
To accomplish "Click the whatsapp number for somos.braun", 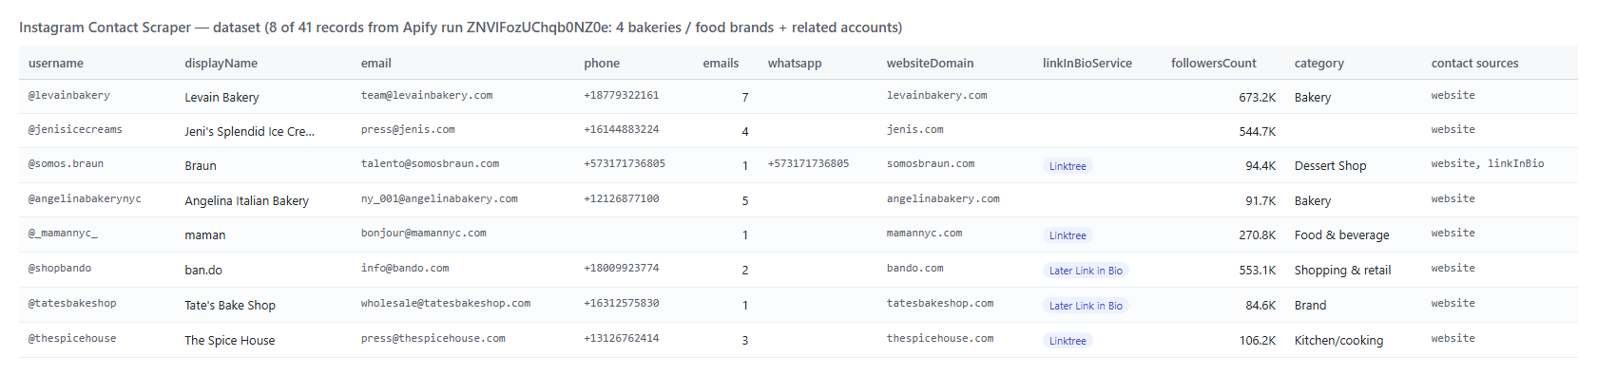I will [x=809, y=164].
